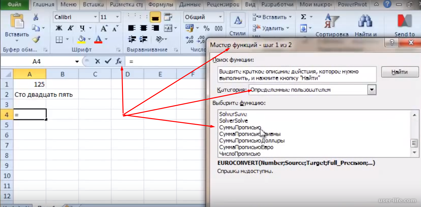Click the blue Excel help question icon
421x207 pixels.
pos(387,5)
